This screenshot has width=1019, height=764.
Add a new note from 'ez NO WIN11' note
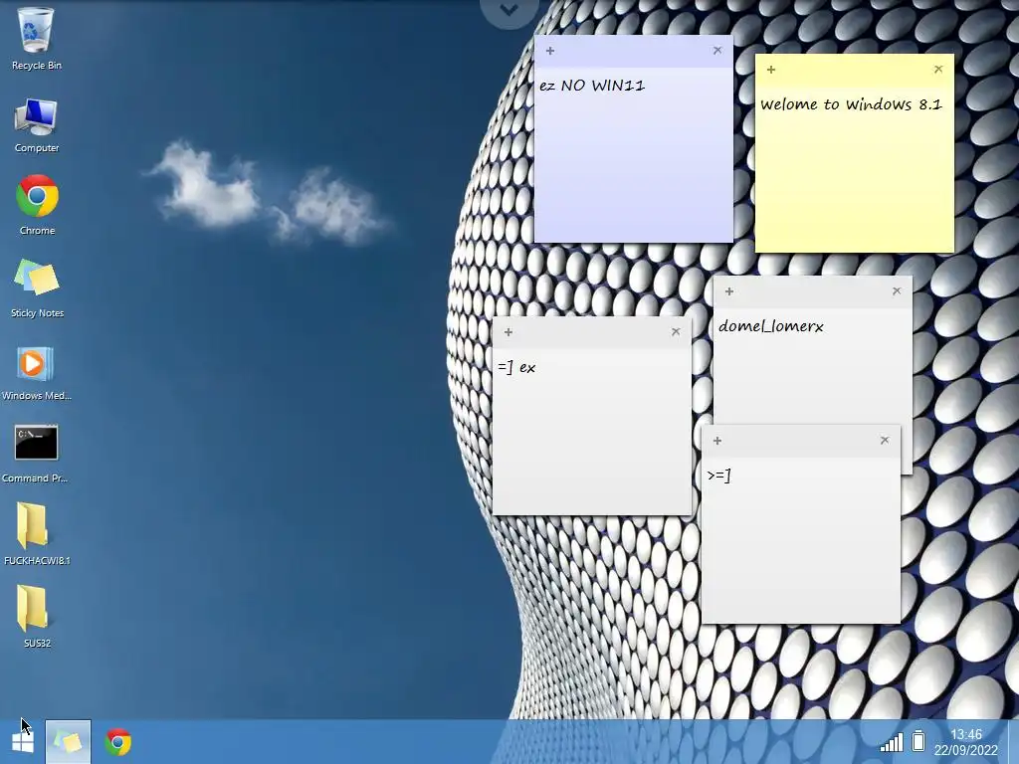click(x=549, y=51)
